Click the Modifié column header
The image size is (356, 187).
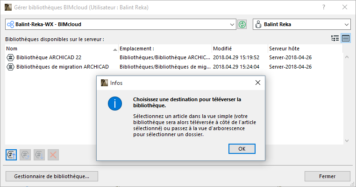coord(239,48)
